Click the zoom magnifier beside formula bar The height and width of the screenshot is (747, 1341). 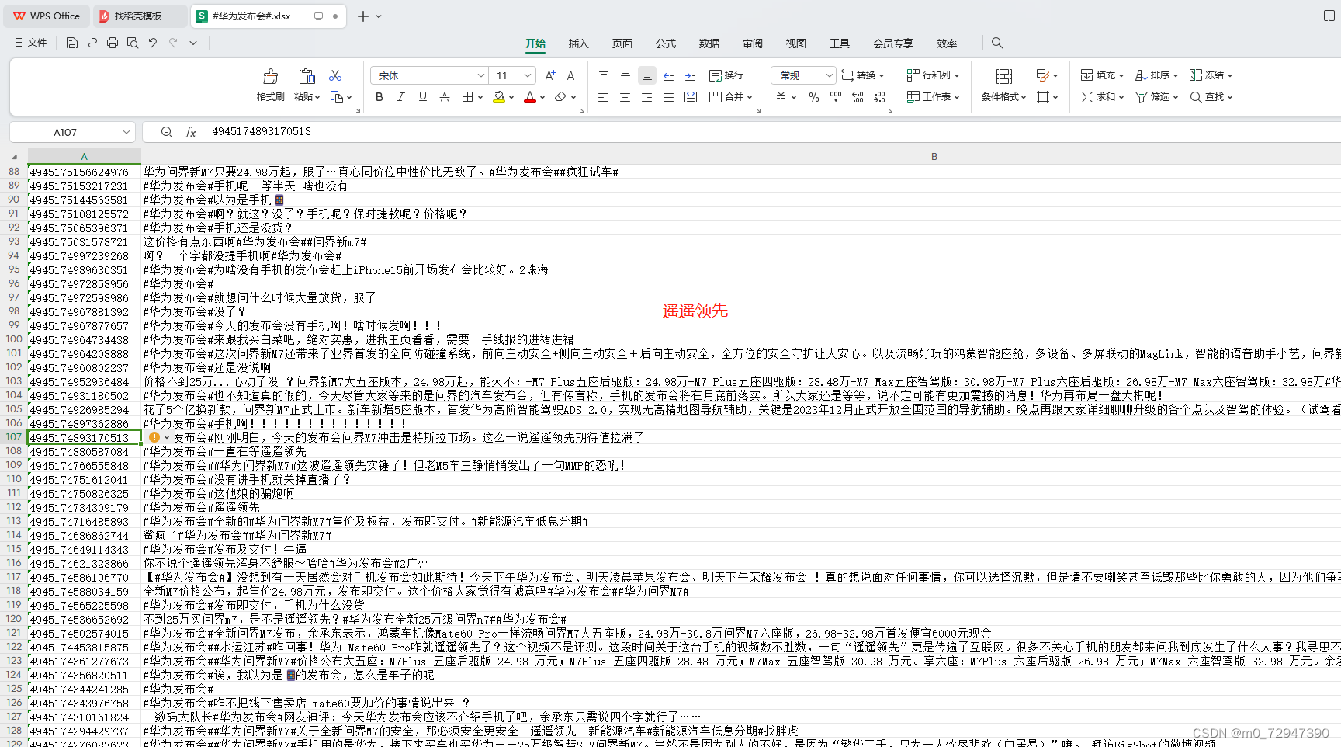(x=166, y=132)
